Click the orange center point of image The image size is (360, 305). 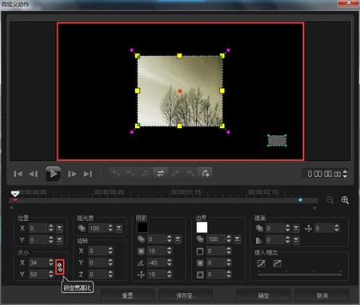180,91
